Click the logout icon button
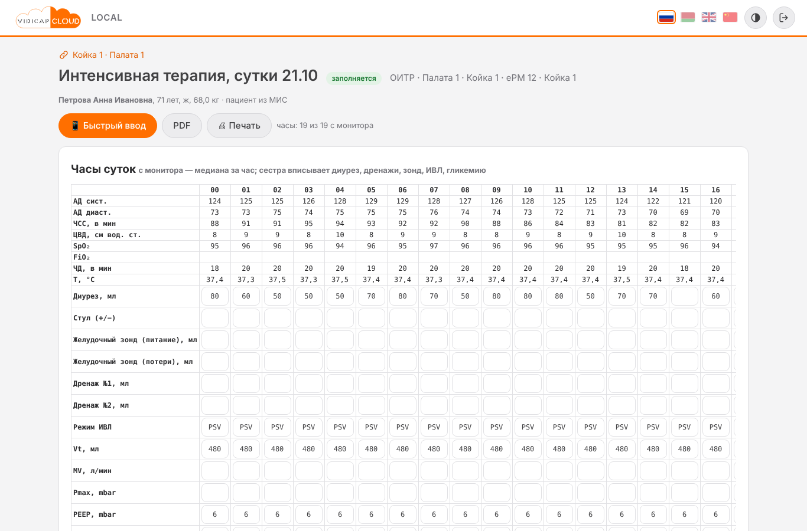The image size is (807, 531). tap(784, 18)
